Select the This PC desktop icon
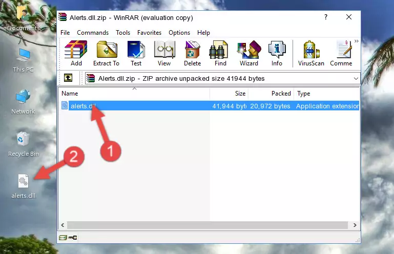The image size is (394, 254). pos(23,60)
